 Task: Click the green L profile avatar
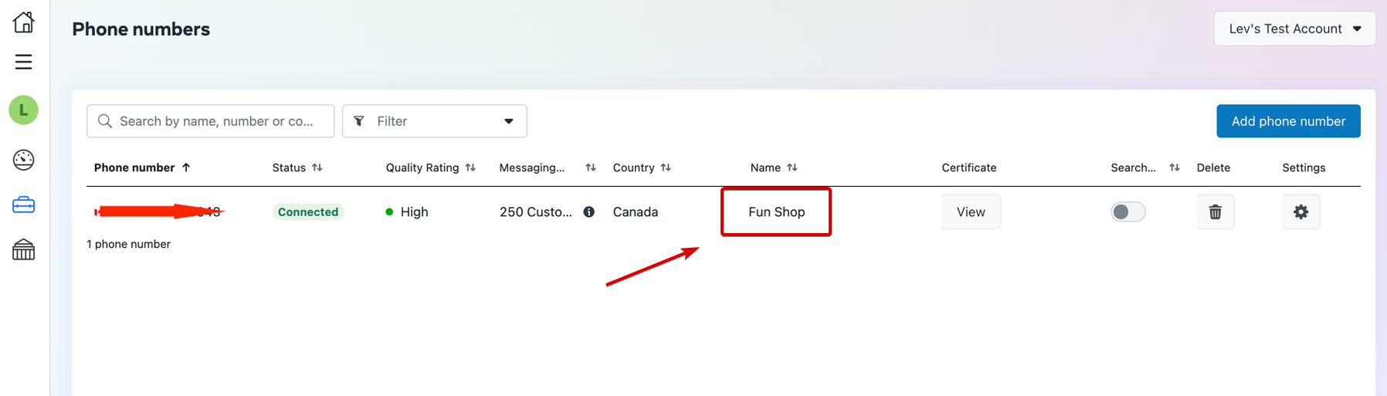click(23, 110)
